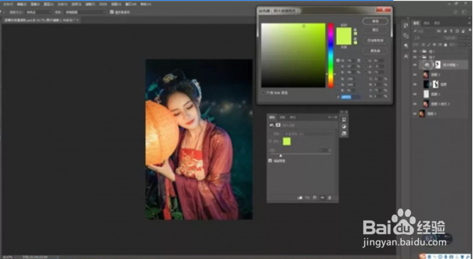
Task: Click Color Libraries button
Action: click(x=375, y=51)
